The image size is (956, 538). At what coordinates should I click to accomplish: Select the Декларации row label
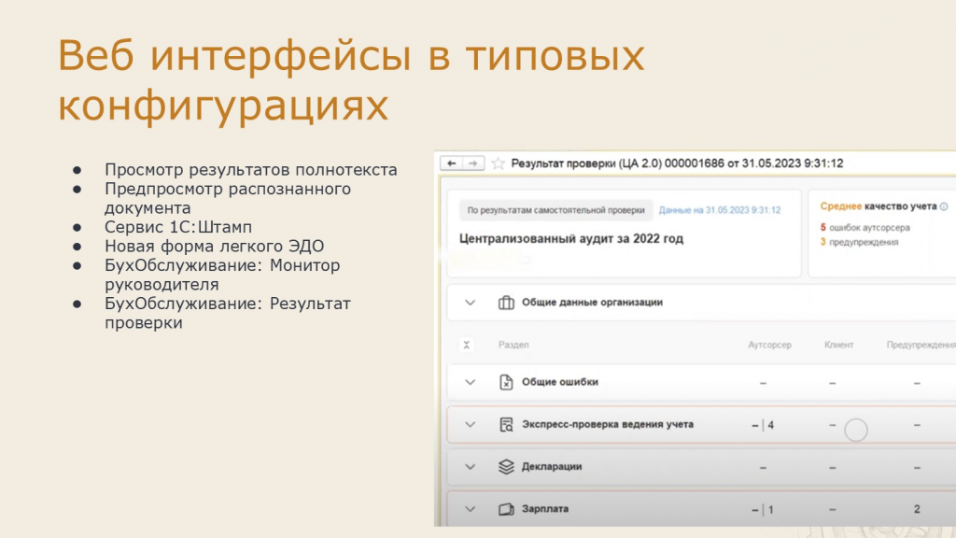(552, 467)
